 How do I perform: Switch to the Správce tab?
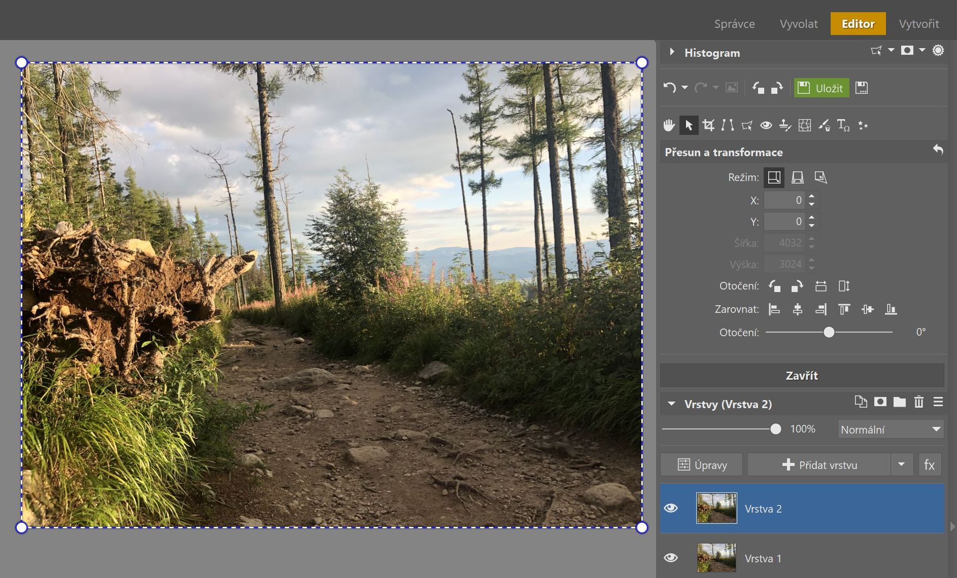(x=734, y=24)
